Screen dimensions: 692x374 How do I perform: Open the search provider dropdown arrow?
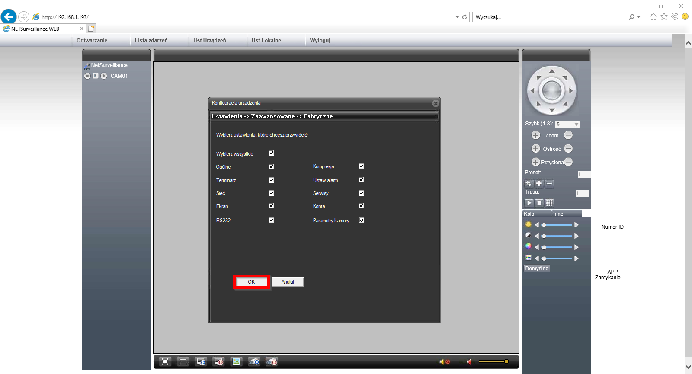click(x=639, y=17)
